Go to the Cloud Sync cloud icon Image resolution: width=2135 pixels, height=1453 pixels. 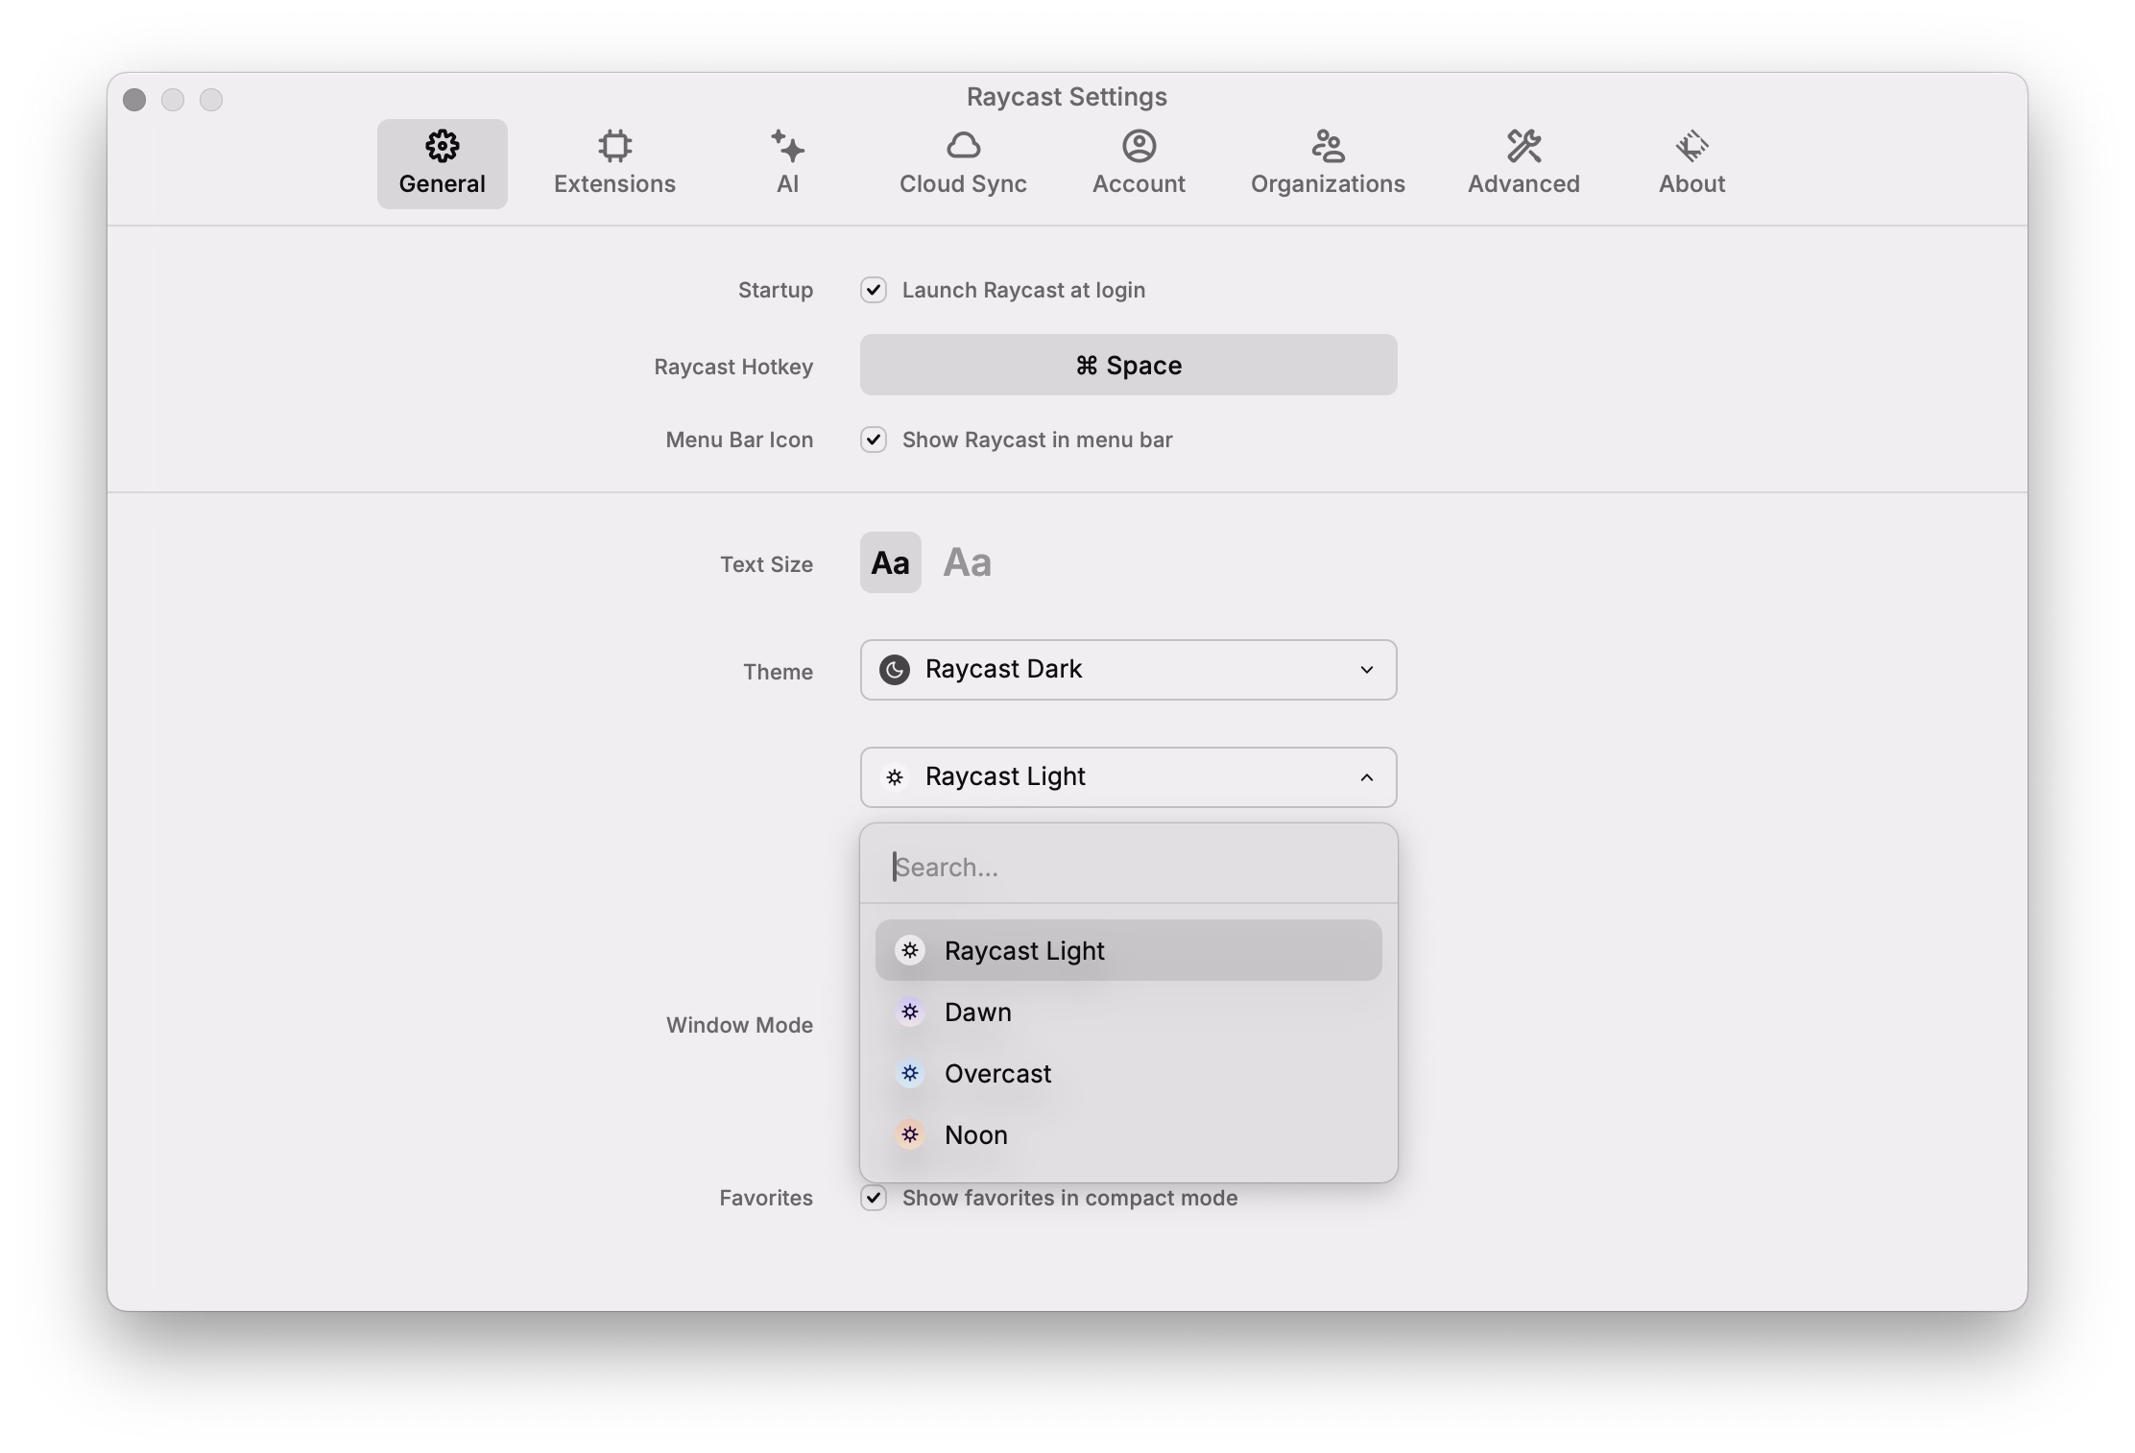tap(963, 147)
